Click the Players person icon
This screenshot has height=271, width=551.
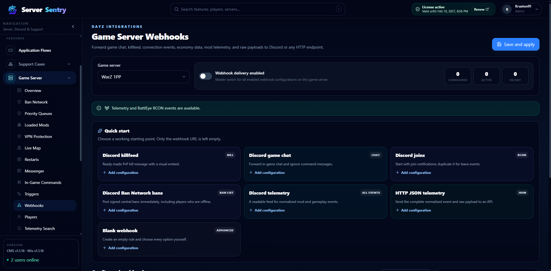tap(19, 217)
